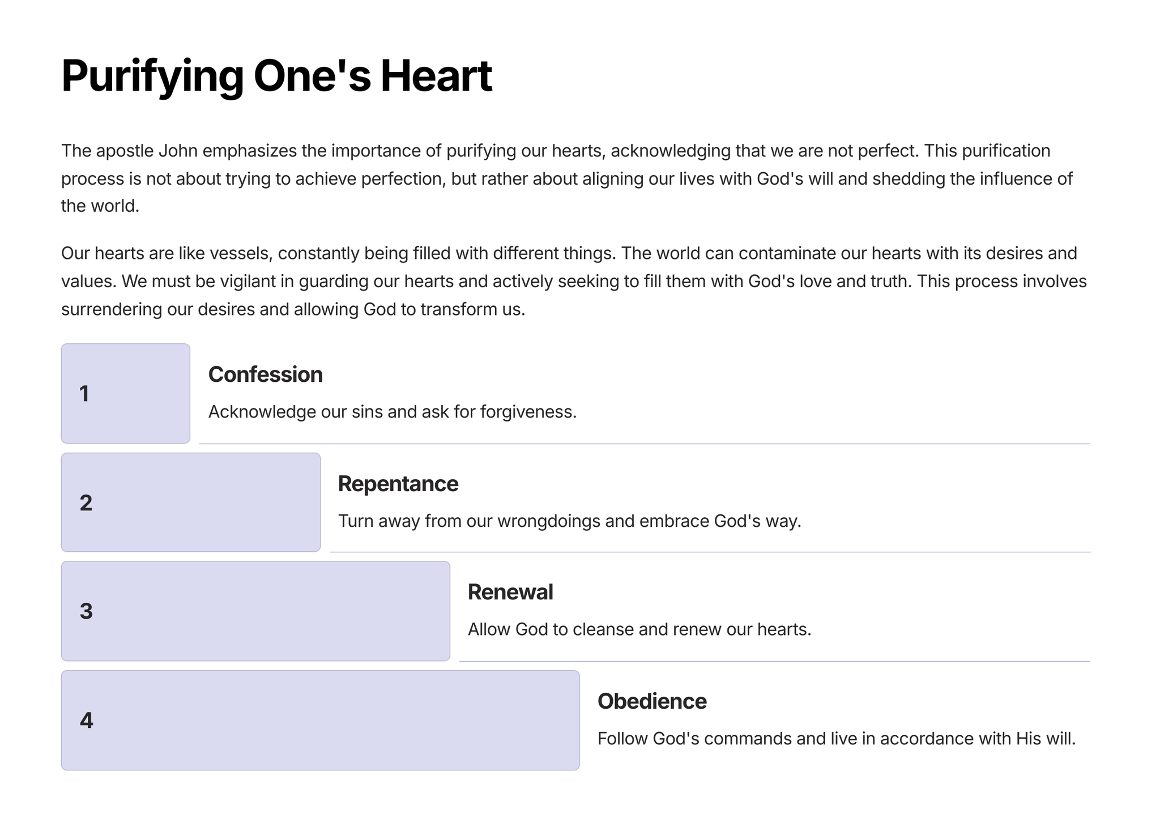Click the divider line below the Renewal description
The image size is (1160, 818).
click(x=774, y=661)
